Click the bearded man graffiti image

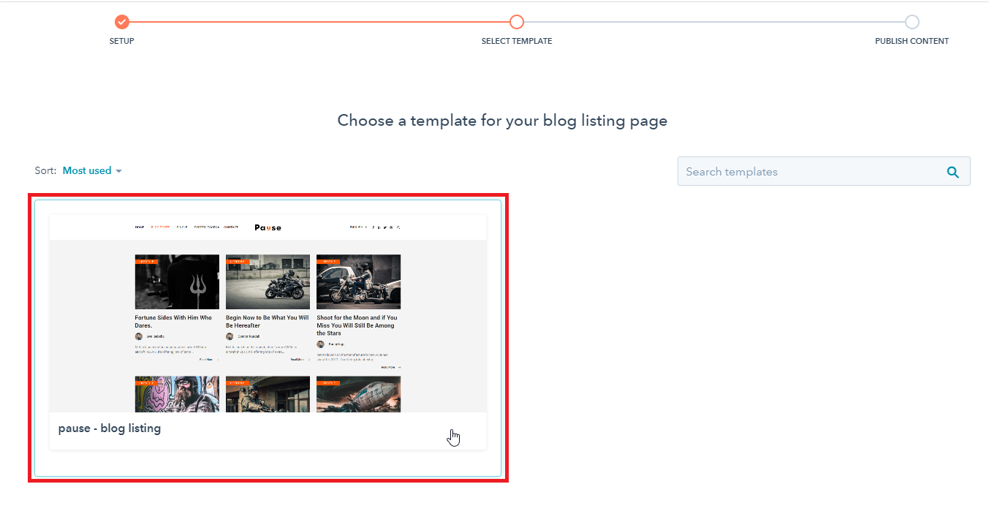177,394
